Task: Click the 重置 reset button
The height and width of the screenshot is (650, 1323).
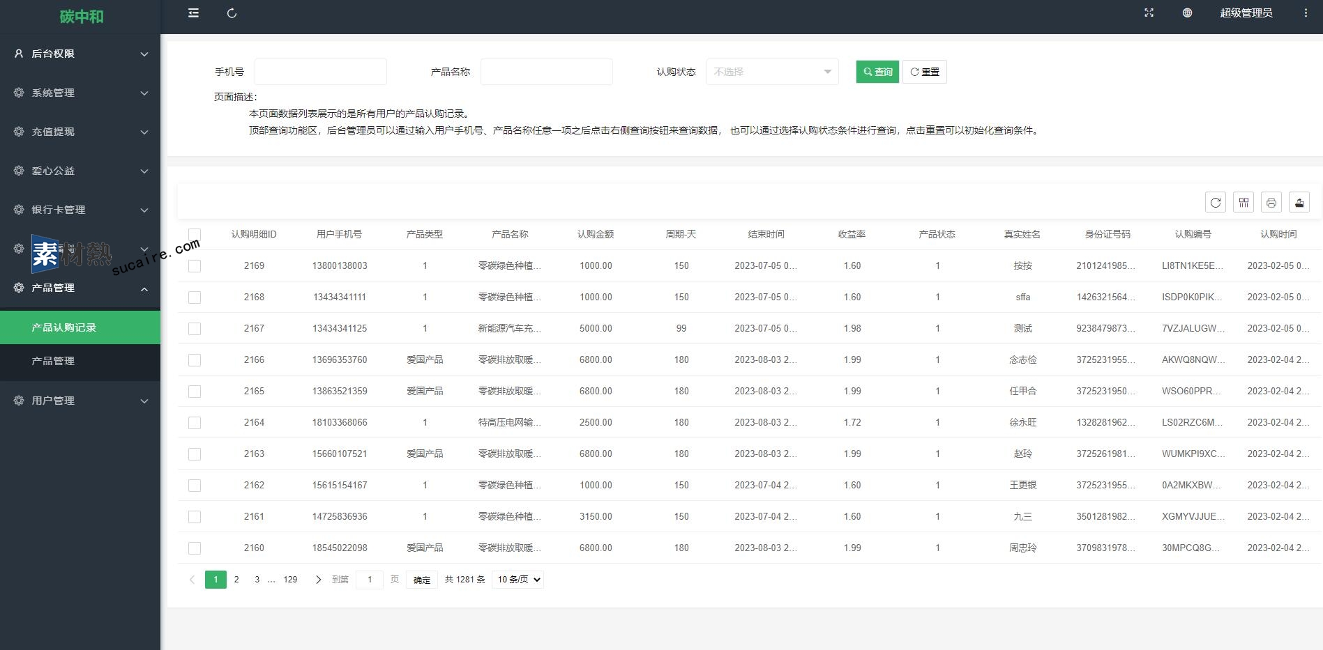Action: click(x=925, y=72)
